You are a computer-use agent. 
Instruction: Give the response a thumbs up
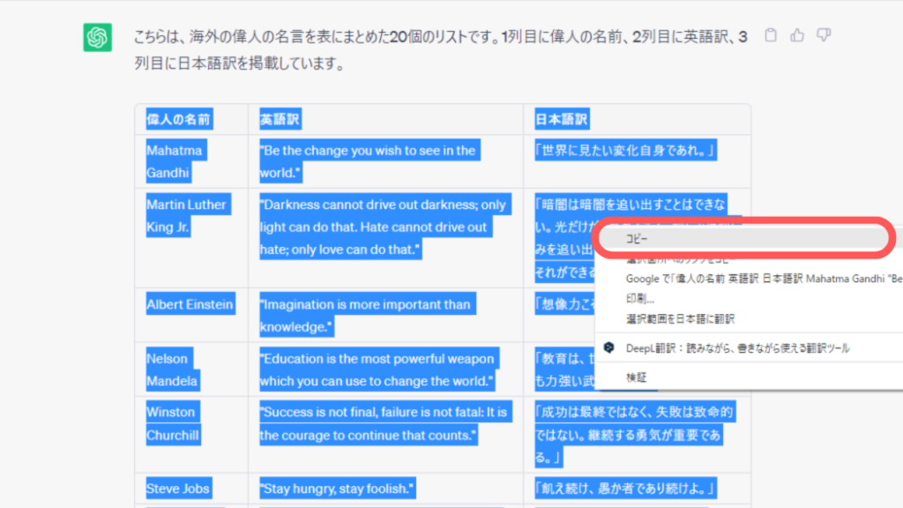(x=797, y=36)
